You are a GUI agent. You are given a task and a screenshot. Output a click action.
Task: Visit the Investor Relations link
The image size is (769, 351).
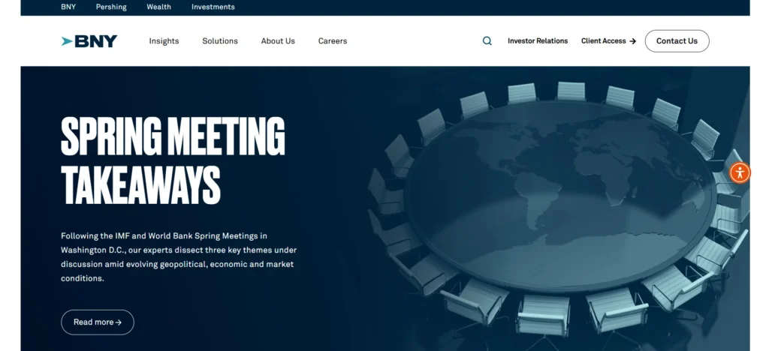point(538,41)
